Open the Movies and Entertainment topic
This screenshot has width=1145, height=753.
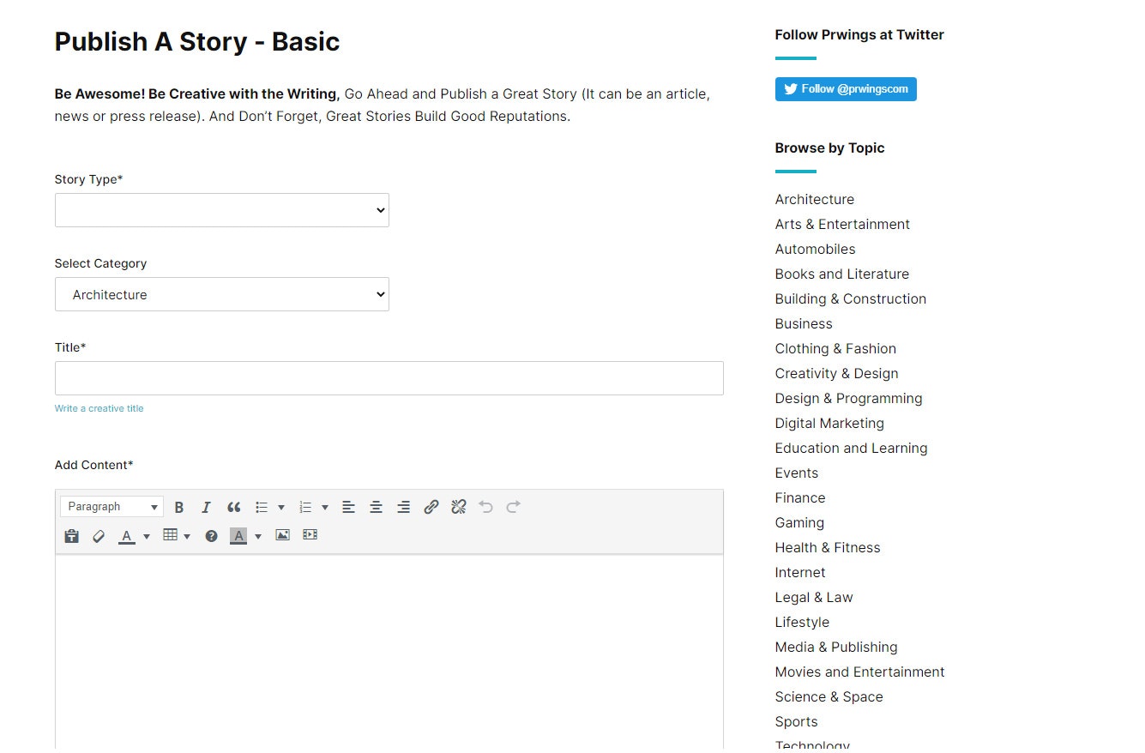coord(860,672)
